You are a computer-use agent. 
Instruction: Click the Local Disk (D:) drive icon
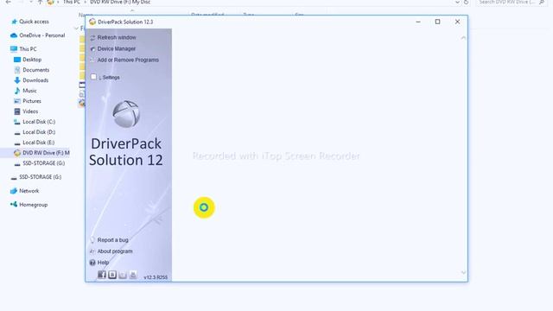pyautogui.click(x=17, y=132)
